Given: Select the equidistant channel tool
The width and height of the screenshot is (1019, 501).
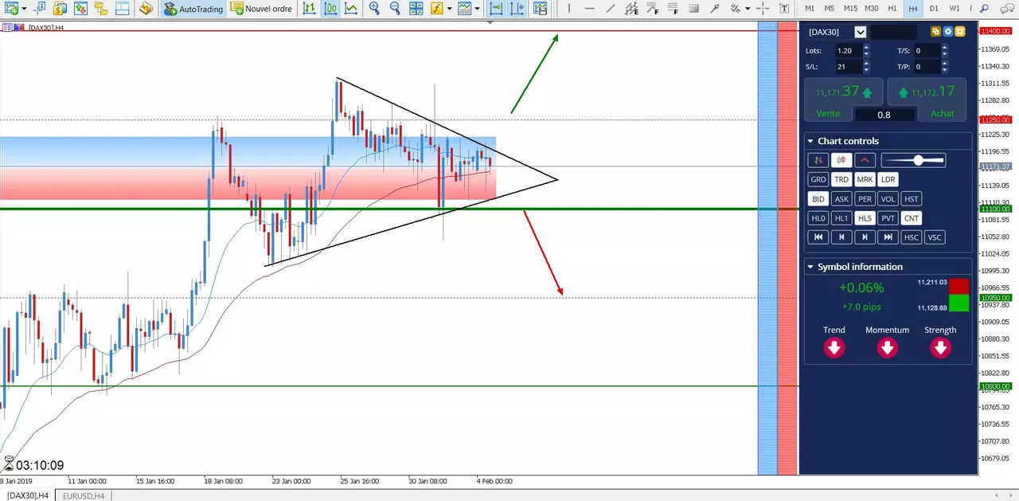Looking at the screenshot, I should pos(632,9).
